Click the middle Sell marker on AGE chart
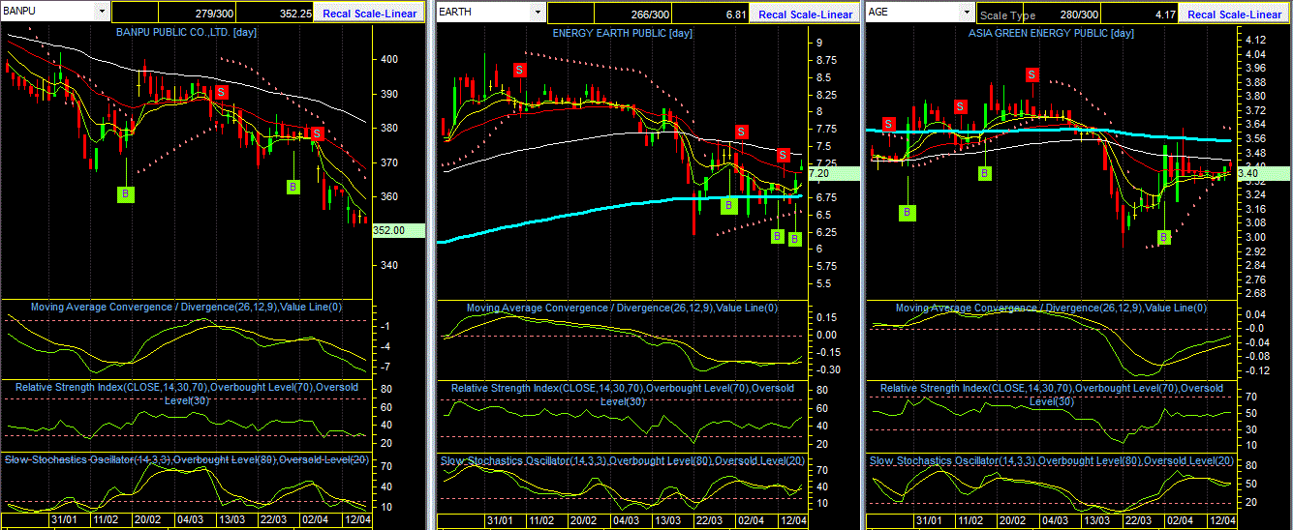This screenshot has height=530, width=1293. 960,106
